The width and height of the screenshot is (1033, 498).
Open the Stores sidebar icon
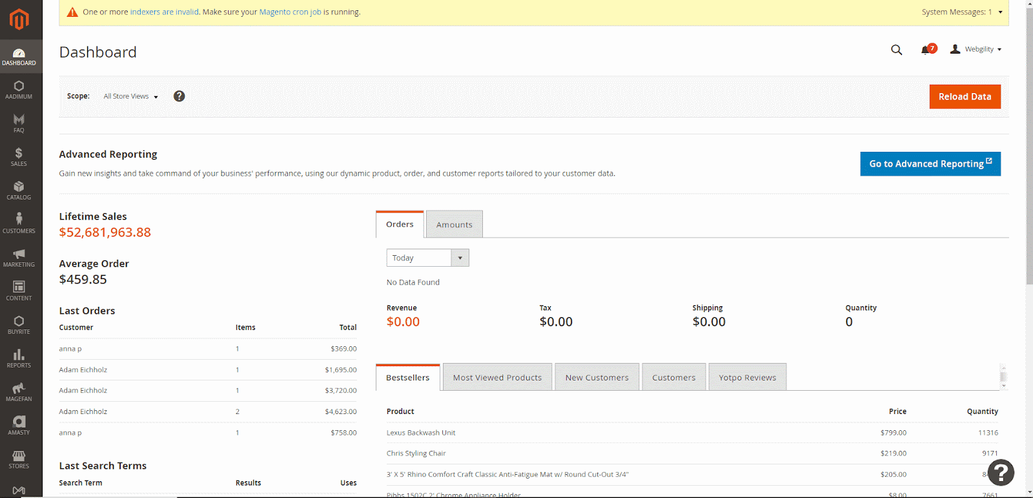19,459
